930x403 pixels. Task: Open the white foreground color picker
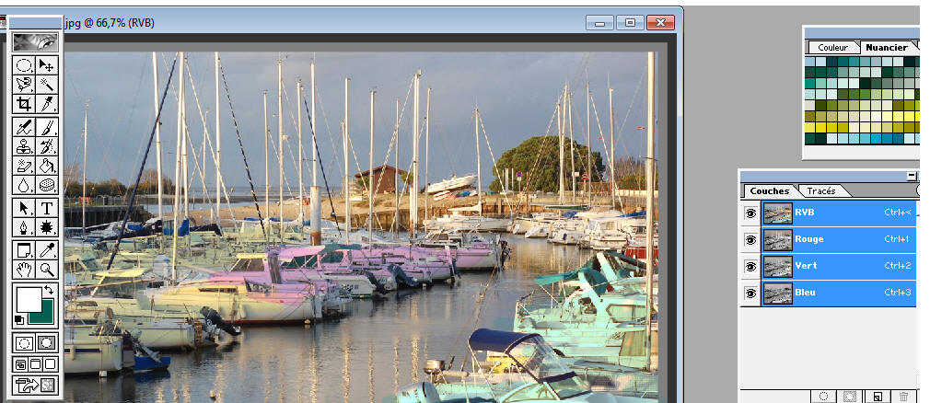(x=29, y=299)
